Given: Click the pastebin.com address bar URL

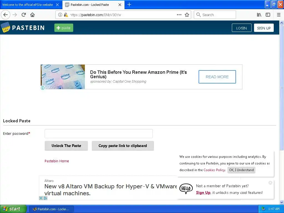Looking at the screenshot, I should tap(96, 15).
